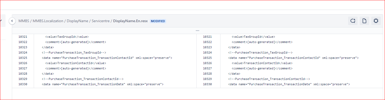Image resolution: width=385 pixels, height=100 pixels.
Task: Select line number 10321 in right pane
Action: point(207,37)
